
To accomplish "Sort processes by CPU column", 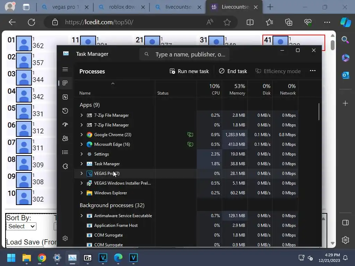I will pos(209,89).
